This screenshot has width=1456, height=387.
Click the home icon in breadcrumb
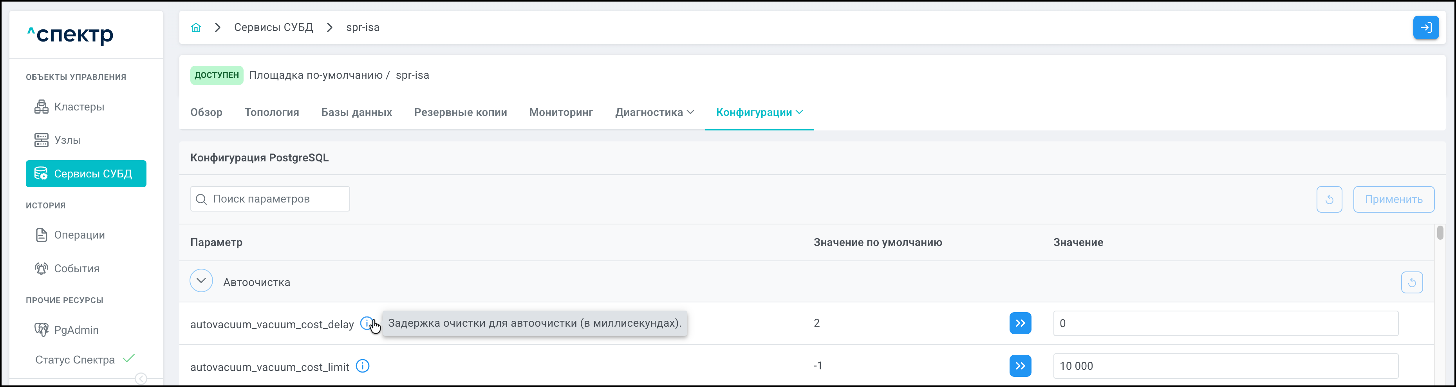pyautogui.click(x=195, y=28)
